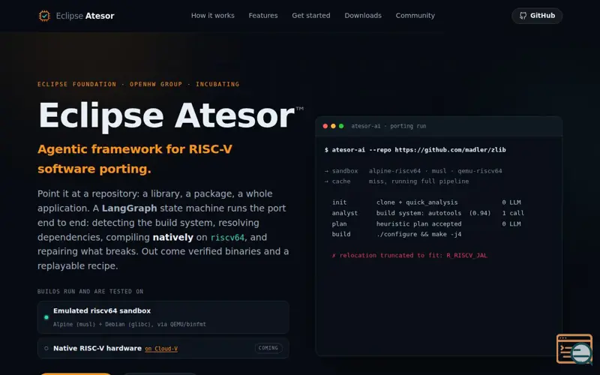Open the Eclipse Atesor home link text

pyautogui.click(x=85, y=16)
